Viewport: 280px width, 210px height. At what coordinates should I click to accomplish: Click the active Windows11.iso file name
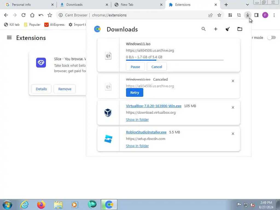point(138,44)
